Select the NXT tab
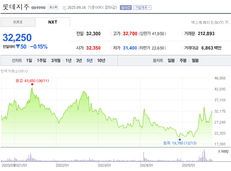This screenshot has height=171, width=231. pos(53,22)
